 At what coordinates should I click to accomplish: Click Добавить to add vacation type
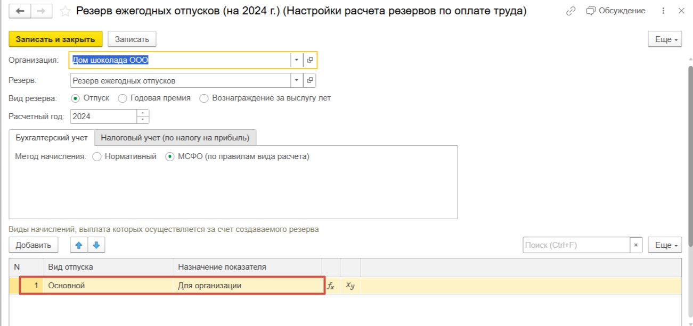click(33, 245)
